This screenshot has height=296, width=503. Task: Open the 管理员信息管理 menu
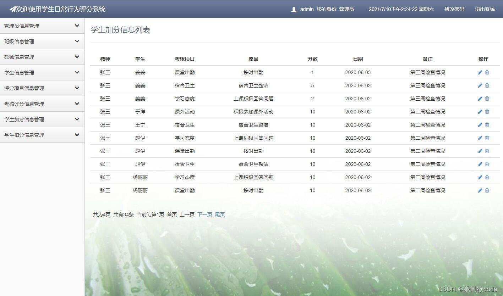[x=42, y=26]
